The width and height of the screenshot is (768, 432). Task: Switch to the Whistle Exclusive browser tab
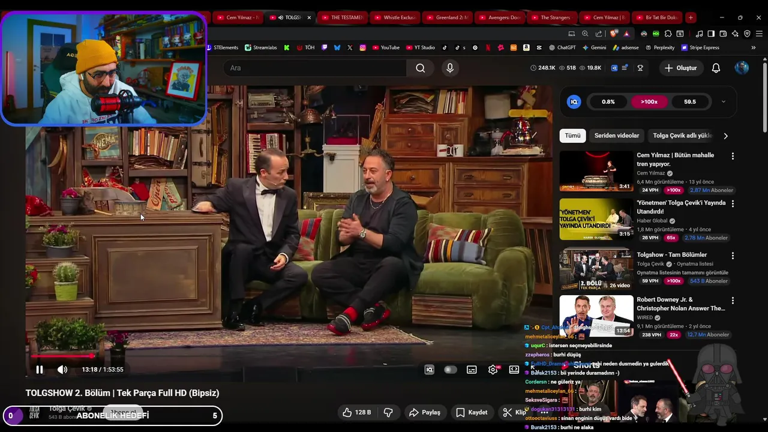pyautogui.click(x=395, y=17)
